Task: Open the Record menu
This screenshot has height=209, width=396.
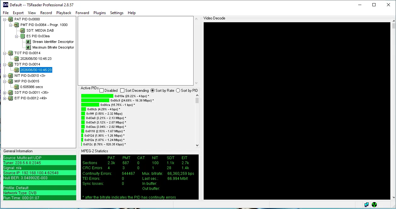Action: (46, 13)
